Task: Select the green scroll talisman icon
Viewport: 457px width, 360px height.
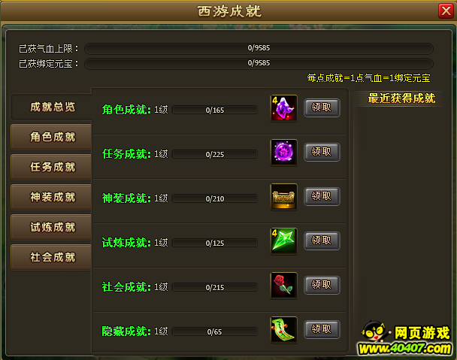Action: click(x=283, y=330)
